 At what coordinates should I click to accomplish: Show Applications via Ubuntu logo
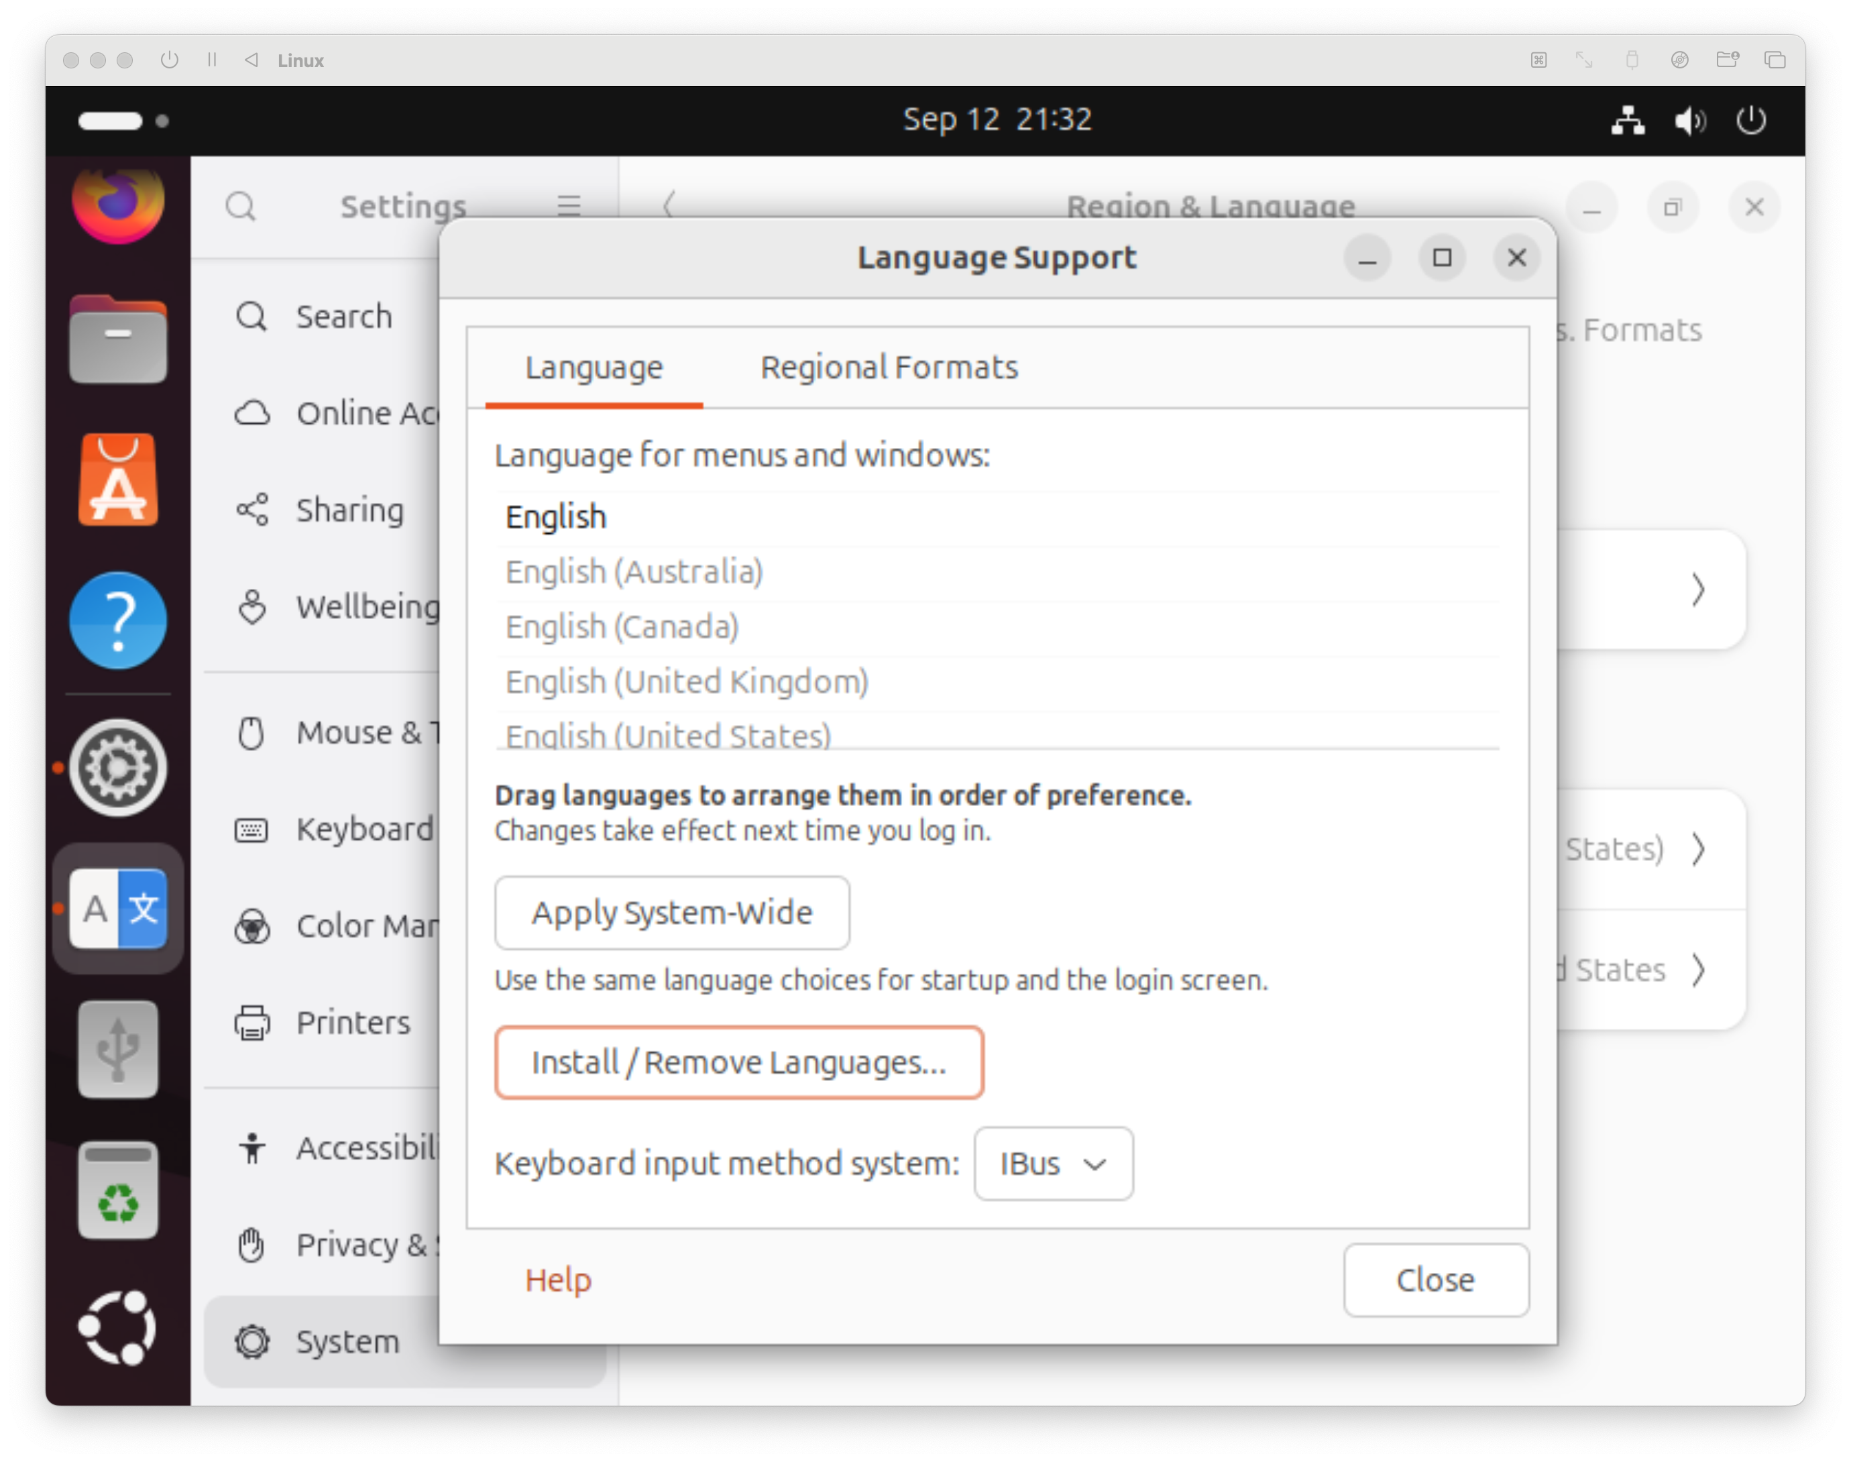118,1328
